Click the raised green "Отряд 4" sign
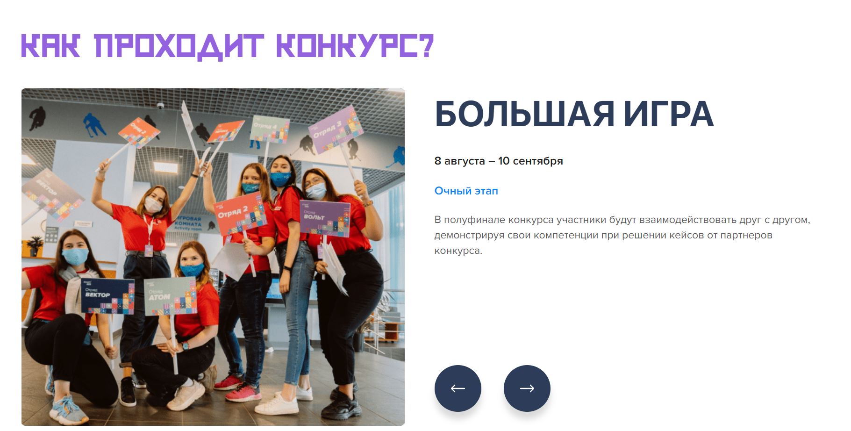Image resolution: width=851 pixels, height=431 pixels. tap(269, 129)
